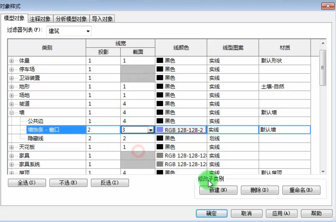The height and width of the screenshot is (222, 336).
Task: Open the 过滤器列表 建筑 dropdown
Action: point(69,31)
